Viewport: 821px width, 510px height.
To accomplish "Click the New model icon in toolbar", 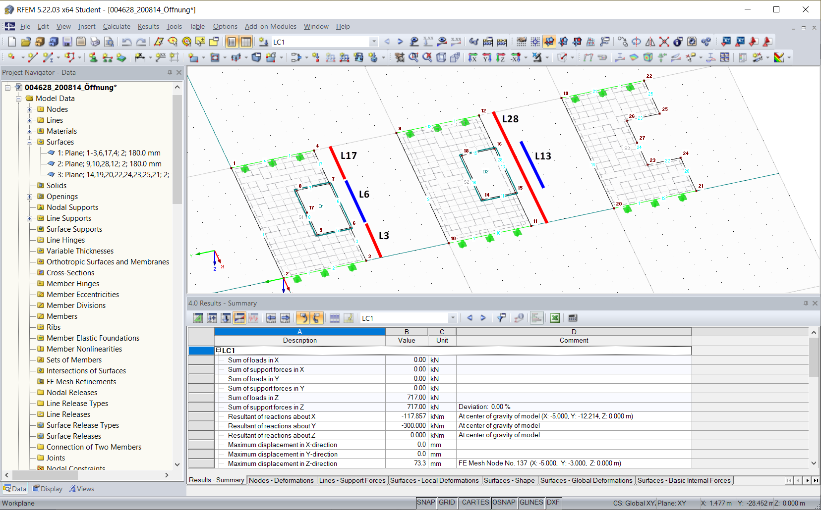I will tap(12, 42).
